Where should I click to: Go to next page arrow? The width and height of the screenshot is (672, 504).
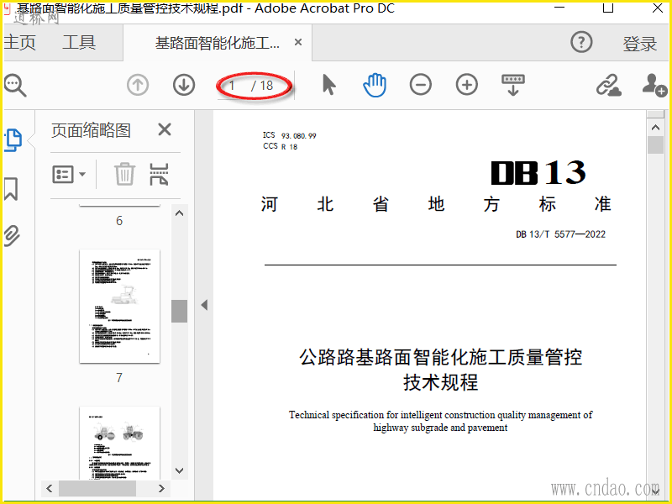point(184,85)
